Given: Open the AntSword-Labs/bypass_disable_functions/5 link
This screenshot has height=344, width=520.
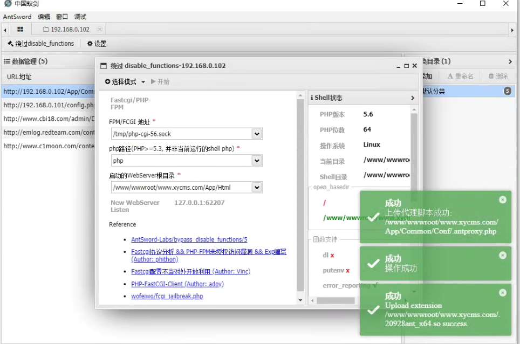Looking at the screenshot, I should tap(189, 239).
